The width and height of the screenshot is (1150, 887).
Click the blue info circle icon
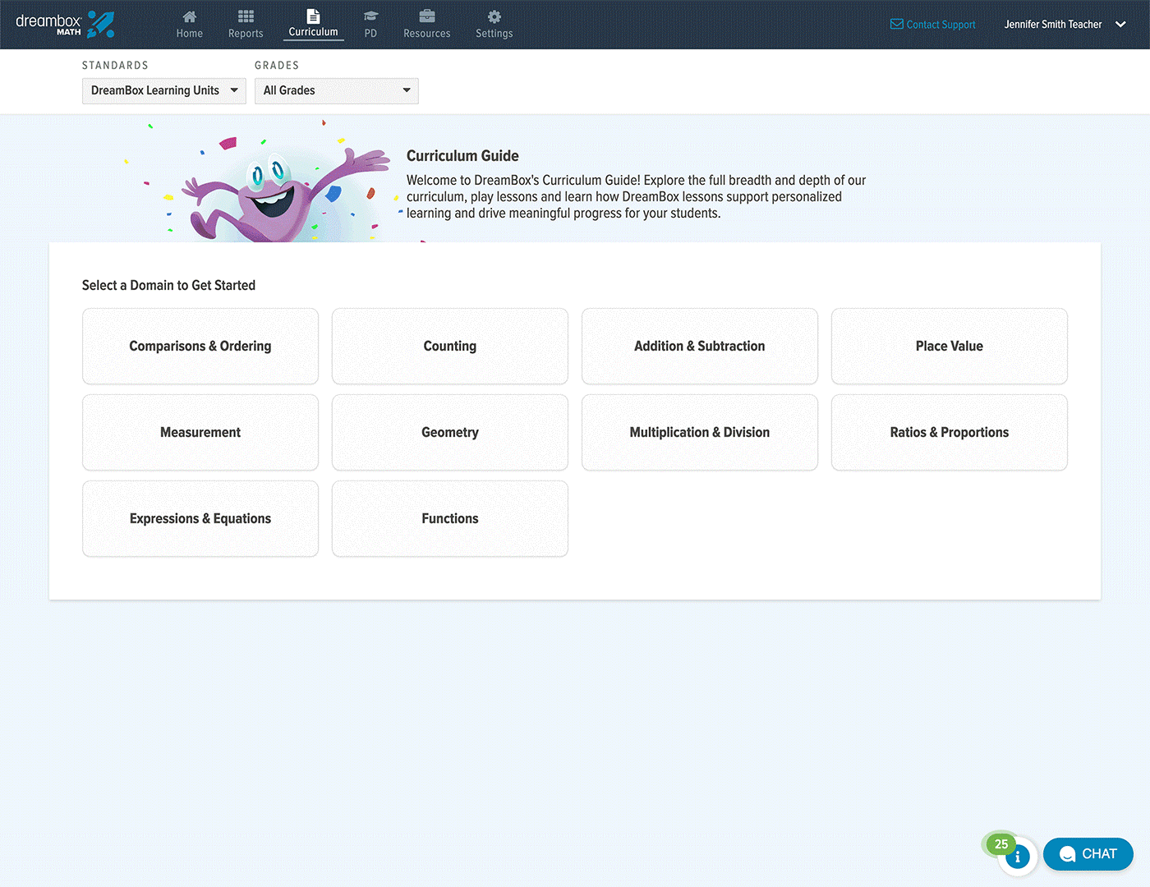(1017, 857)
